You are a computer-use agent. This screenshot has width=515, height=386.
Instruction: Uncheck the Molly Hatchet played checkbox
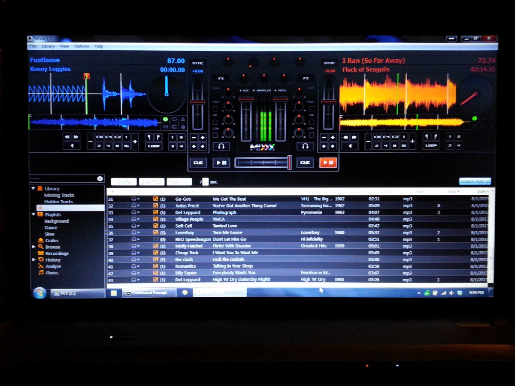point(156,246)
